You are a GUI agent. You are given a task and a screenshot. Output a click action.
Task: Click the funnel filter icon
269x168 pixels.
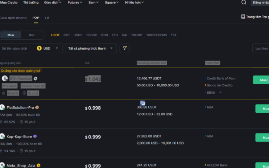(124, 48)
